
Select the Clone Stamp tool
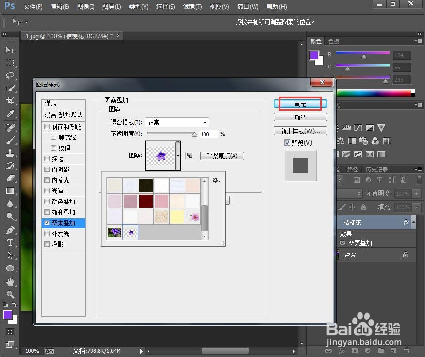click(10, 153)
